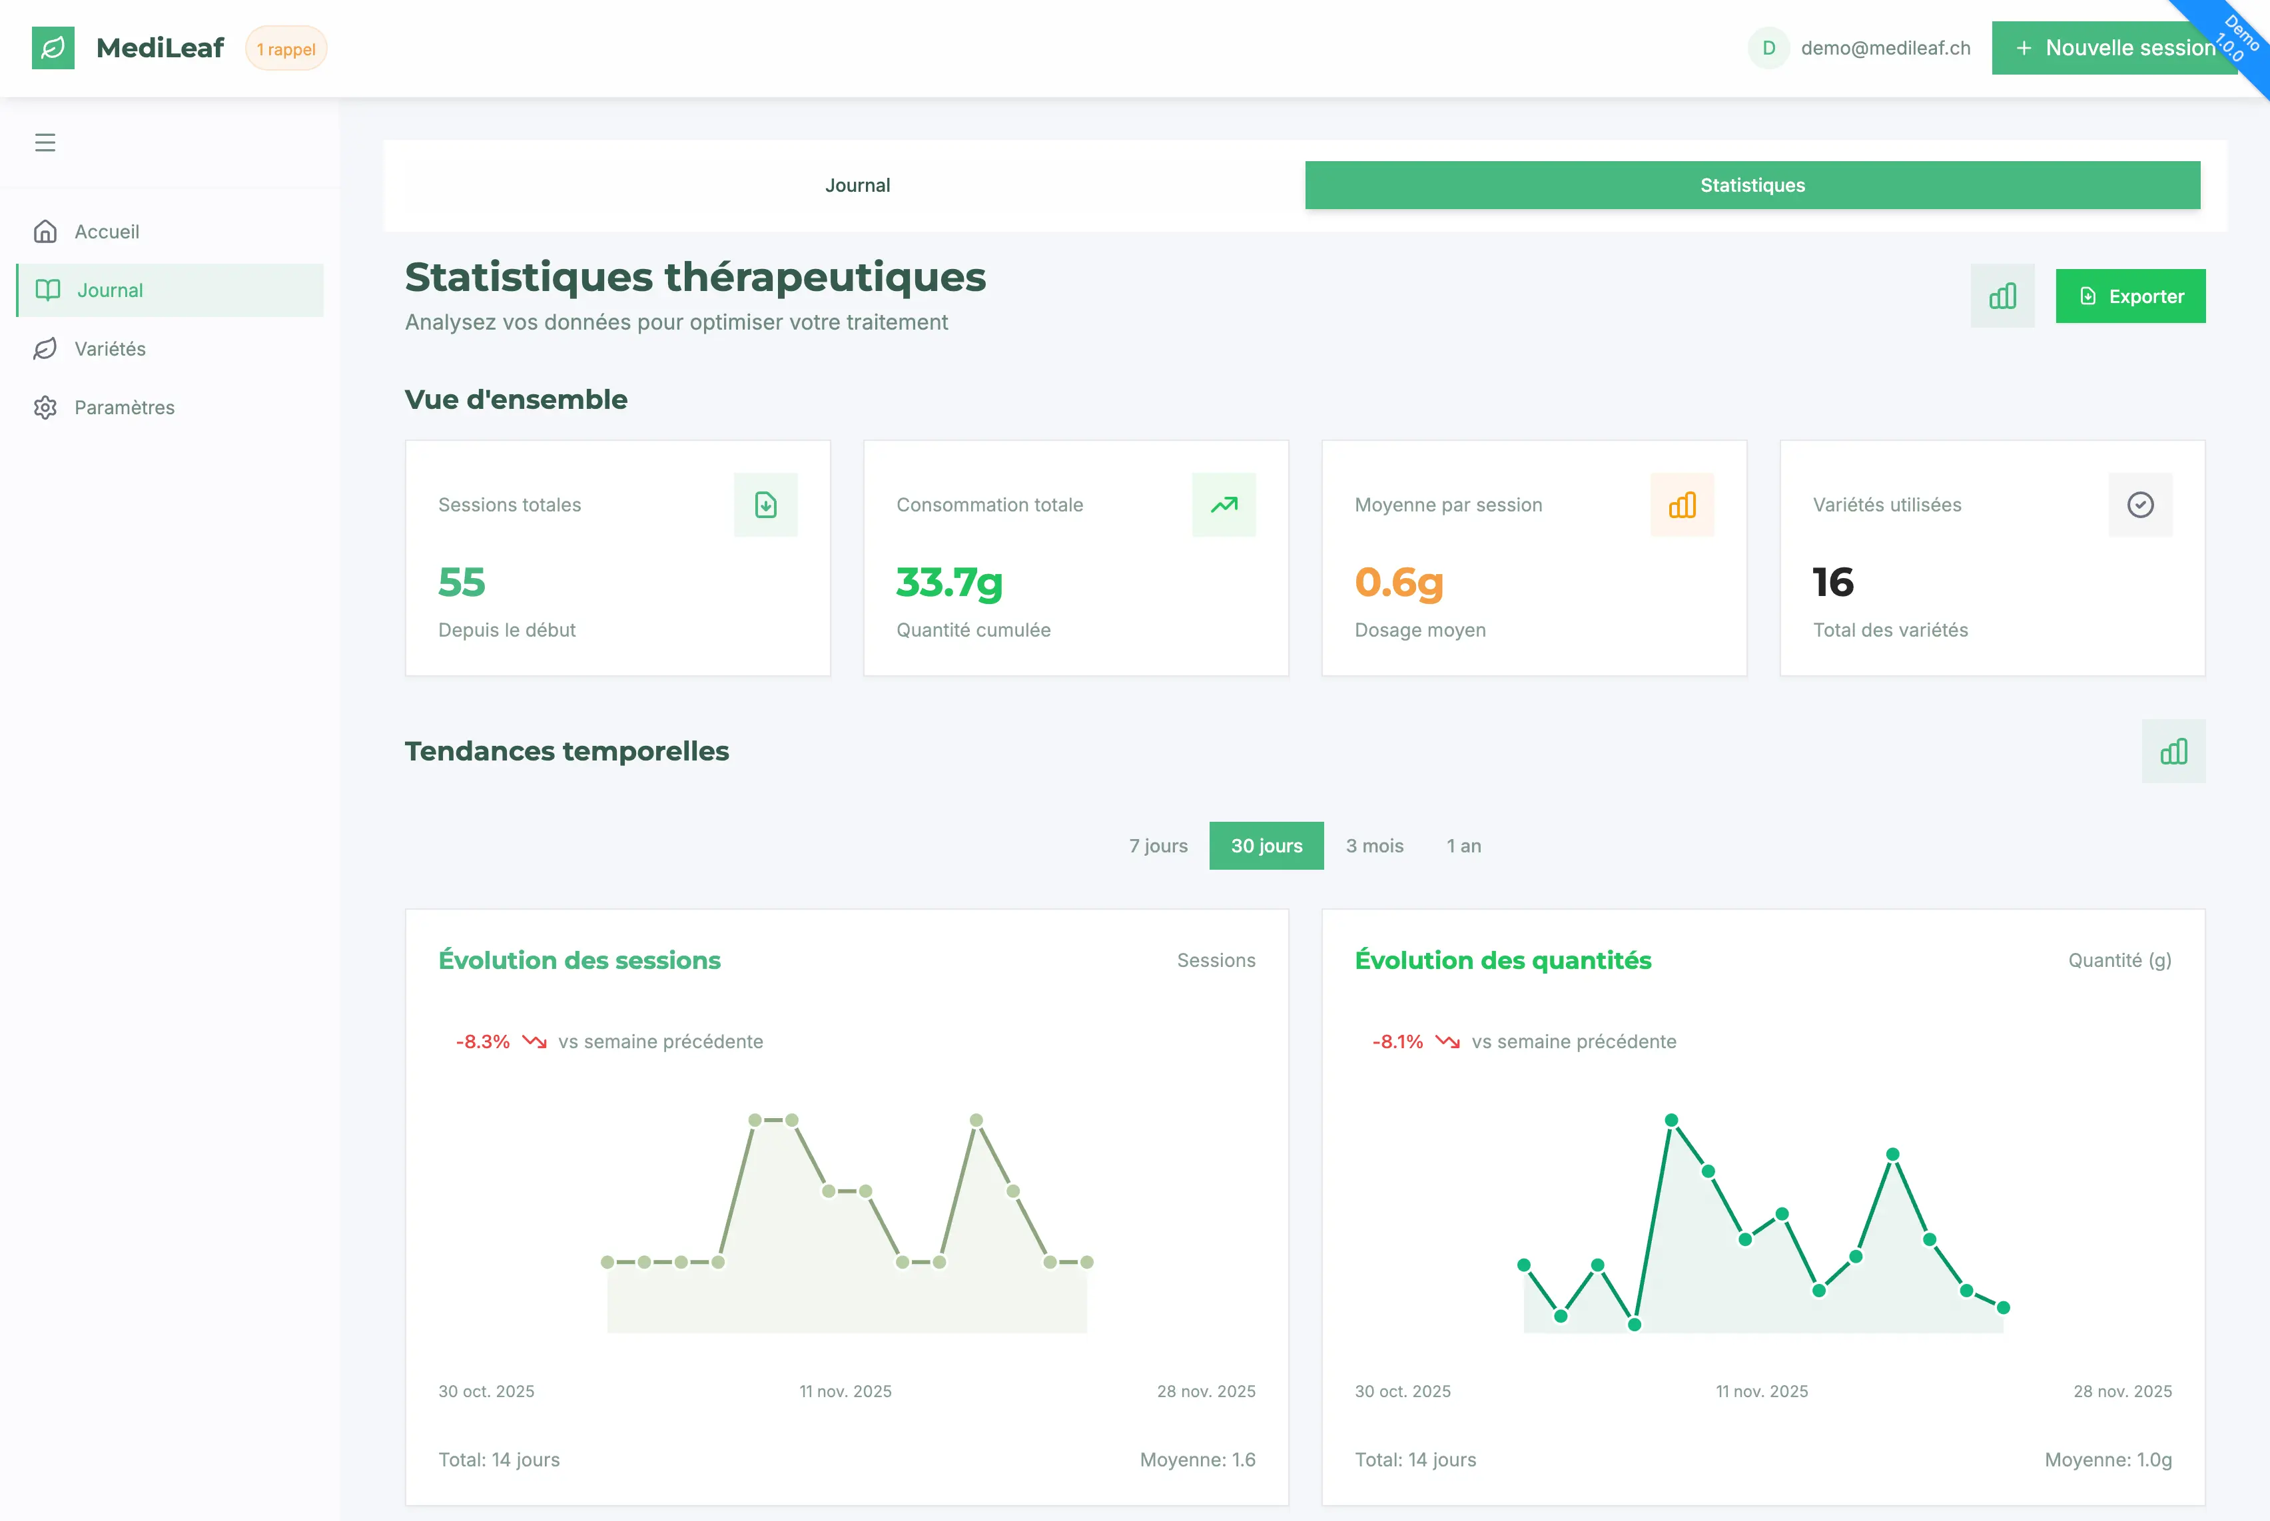Click the chart icon beside Tendances temporelles
2270x1521 pixels.
click(2174, 750)
